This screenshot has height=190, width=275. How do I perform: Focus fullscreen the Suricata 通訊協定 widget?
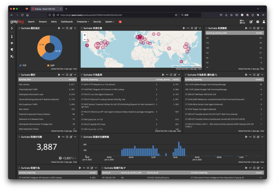pyautogui.click(x=67, y=28)
